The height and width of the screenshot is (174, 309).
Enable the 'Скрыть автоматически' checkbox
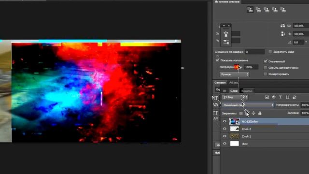coord(265,68)
